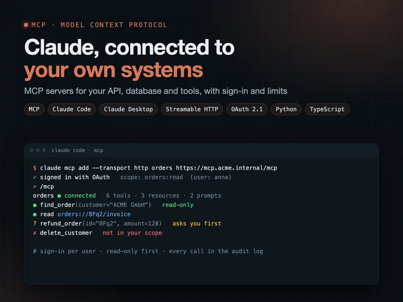Open the orders://8Fq2/invoice link
The height and width of the screenshot is (302, 403).
(94, 214)
